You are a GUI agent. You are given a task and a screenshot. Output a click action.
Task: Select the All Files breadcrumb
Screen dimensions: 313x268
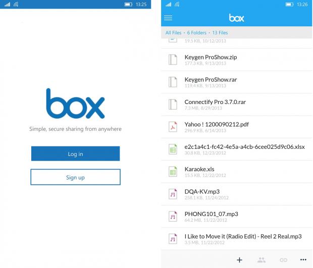click(x=173, y=33)
